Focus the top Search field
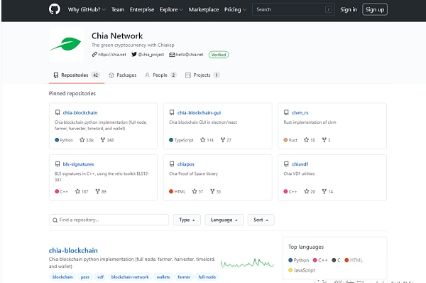The image size is (426, 283). click(x=293, y=9)
